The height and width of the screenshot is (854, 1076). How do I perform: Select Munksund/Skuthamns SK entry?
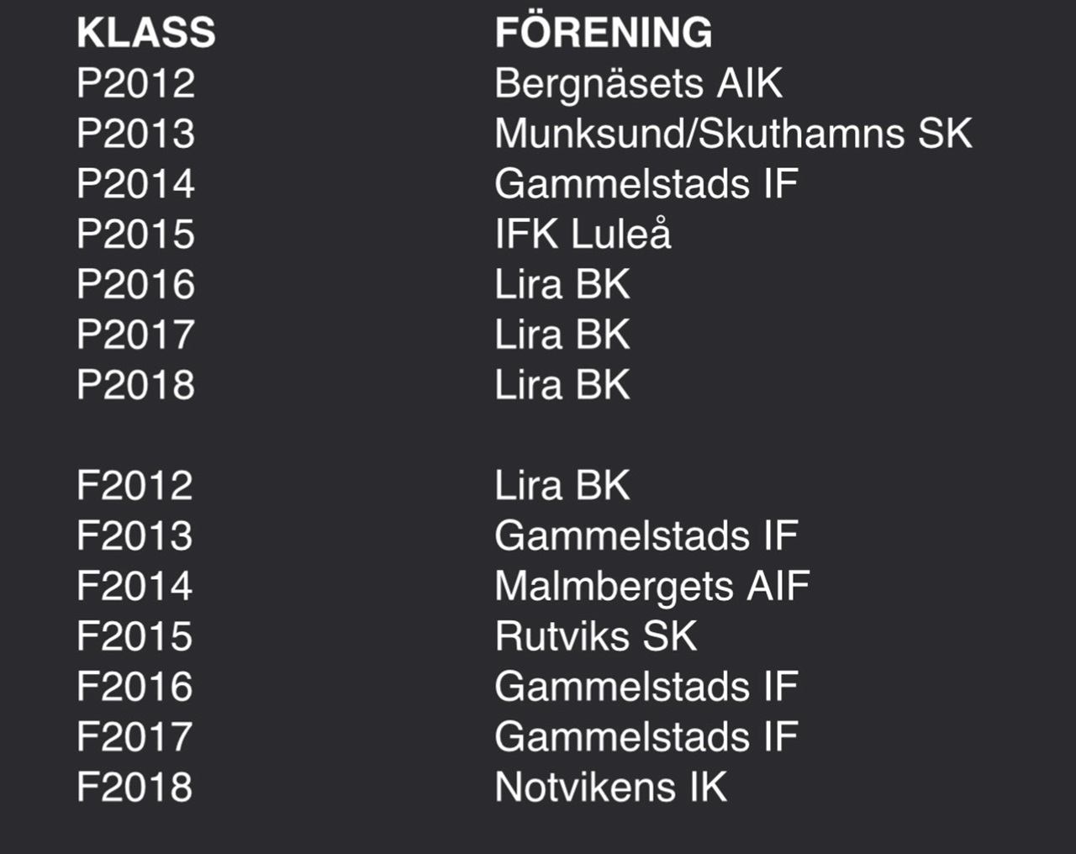click(x=734, y=134)
